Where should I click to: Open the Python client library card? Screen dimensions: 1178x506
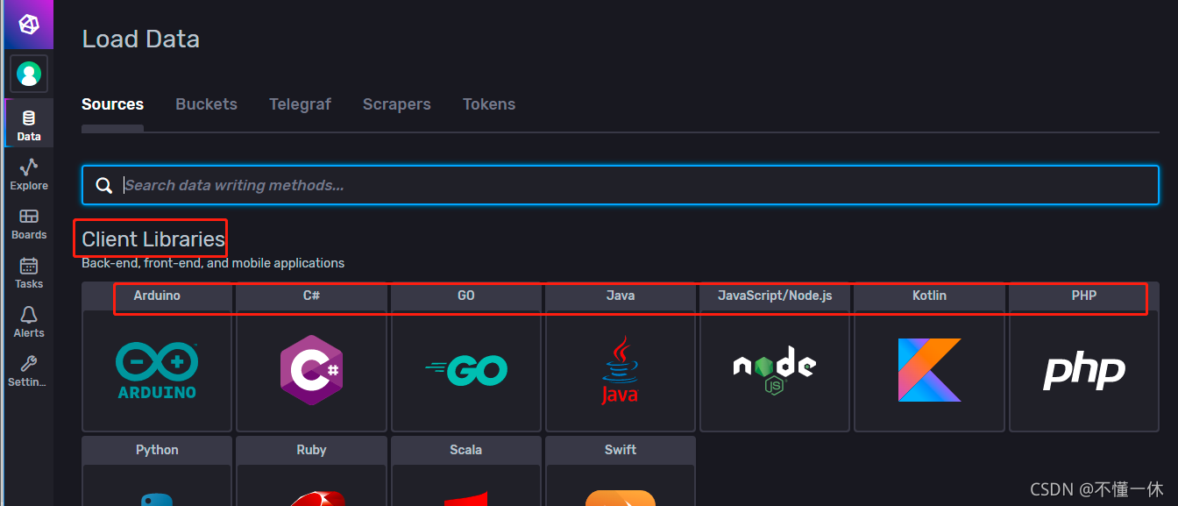pos(157,471)
